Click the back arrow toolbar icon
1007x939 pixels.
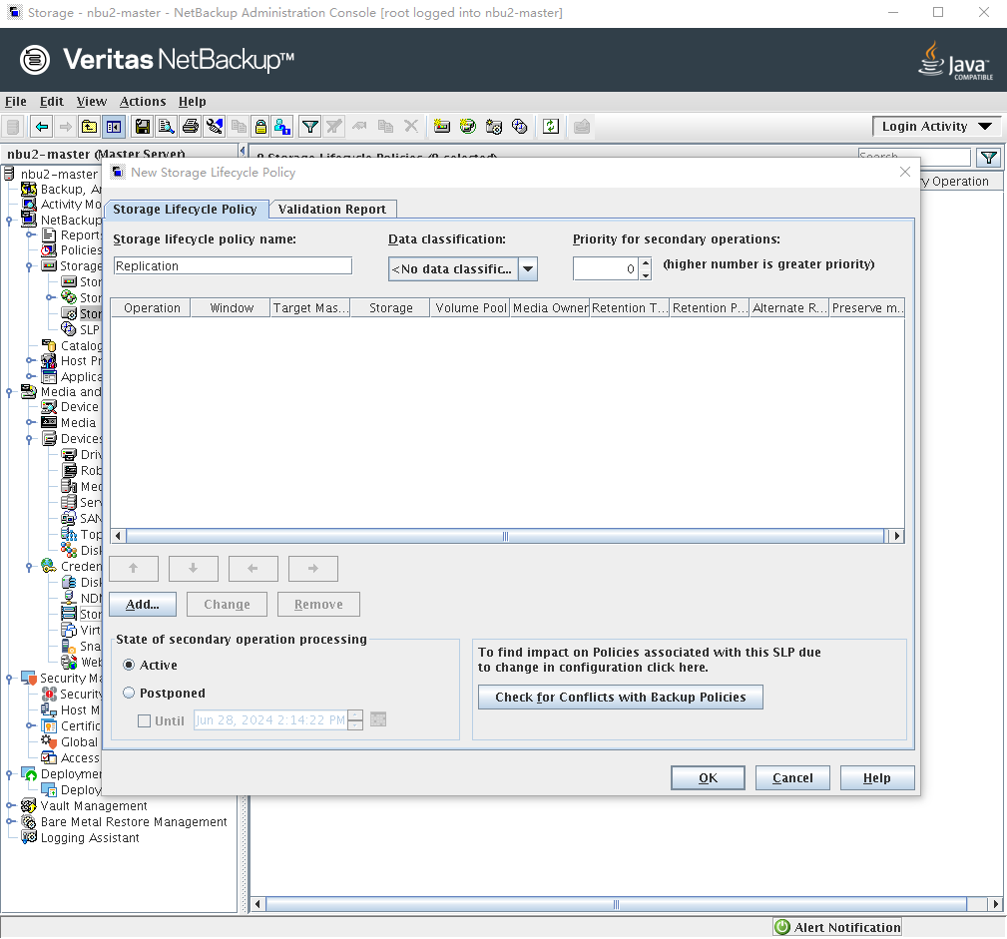(41, 127)
